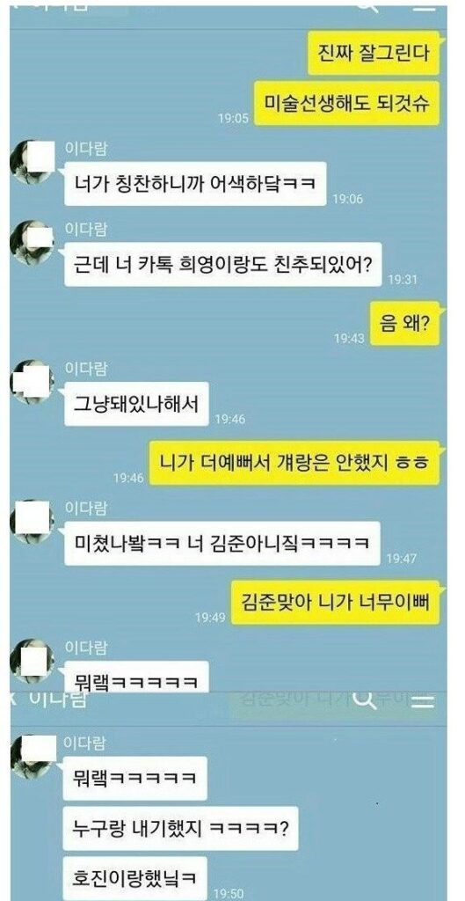Select the 희영이랑도 친추되있어? message bubble
The image size is (465, 901).
[223, 264]
